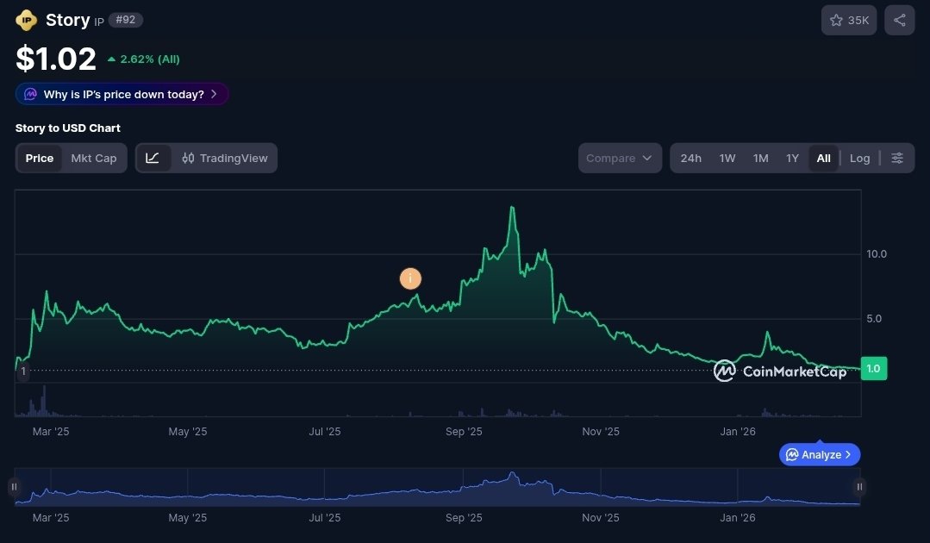Screen dimensions: 930x543
Task: Set chart range to 1W
Action: 727,159
